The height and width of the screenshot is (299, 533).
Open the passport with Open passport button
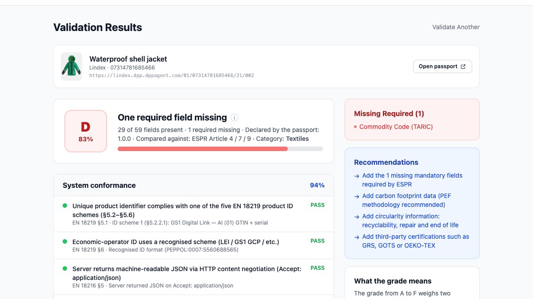(442, 66)
